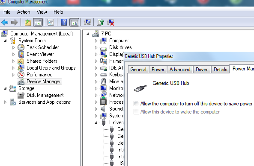This screenshot has width=254, height=166.
Task: Click the Shared Folders icon
Action: [21, 61]
